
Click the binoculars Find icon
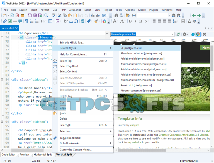(x=116, y=15)
